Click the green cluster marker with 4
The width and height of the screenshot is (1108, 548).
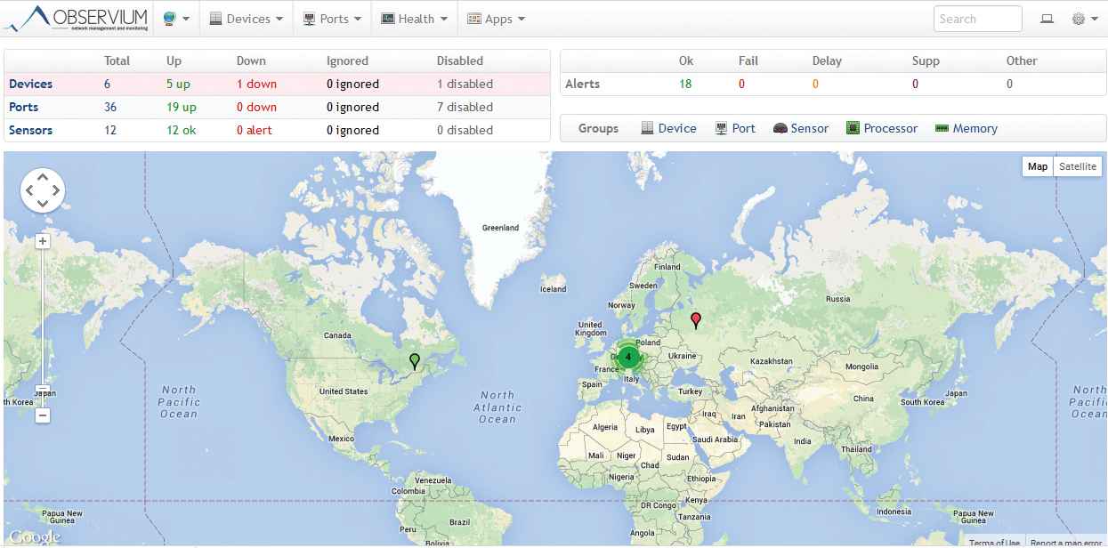click(x=628, y=357)
